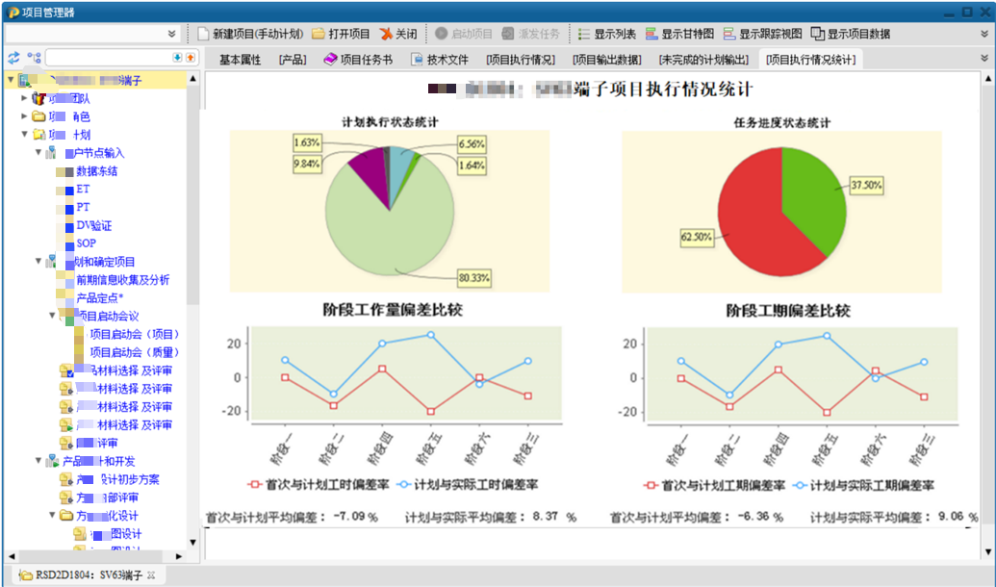Click 计划与实际工期偏差率 legend entry
This screenshot has width=996, height=587.
(864, 485)
